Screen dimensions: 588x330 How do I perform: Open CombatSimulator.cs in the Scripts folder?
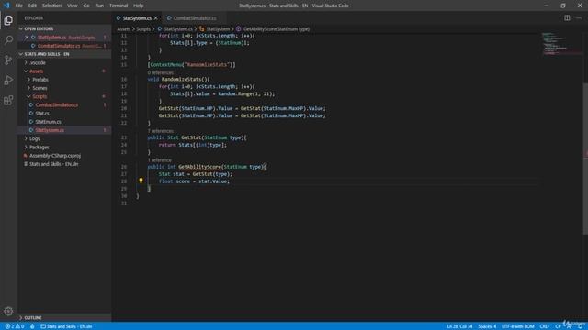click(57, 105)
